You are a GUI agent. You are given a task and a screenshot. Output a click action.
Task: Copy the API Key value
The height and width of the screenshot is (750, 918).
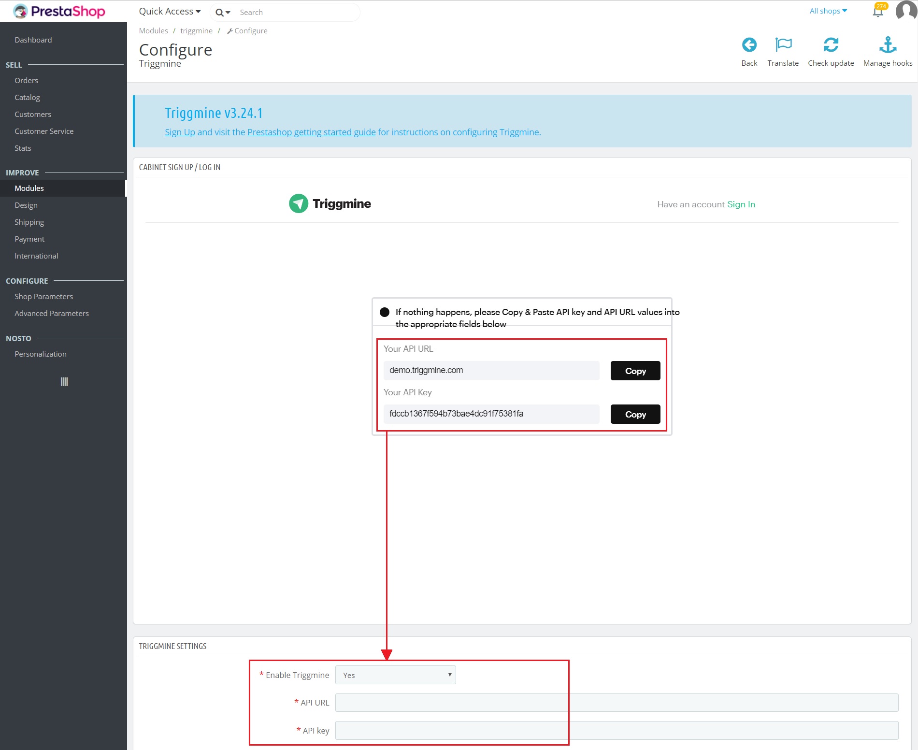pyautogui.click(x=635, y=414)
